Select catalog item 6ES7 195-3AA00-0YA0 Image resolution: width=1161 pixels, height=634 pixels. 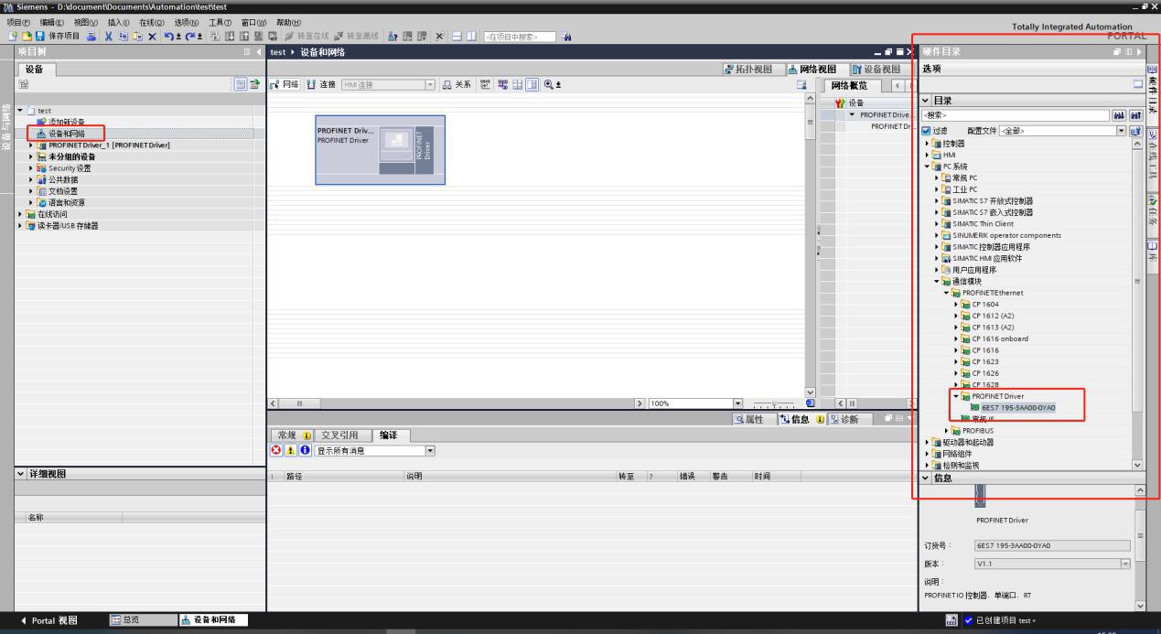(1017, 407)
